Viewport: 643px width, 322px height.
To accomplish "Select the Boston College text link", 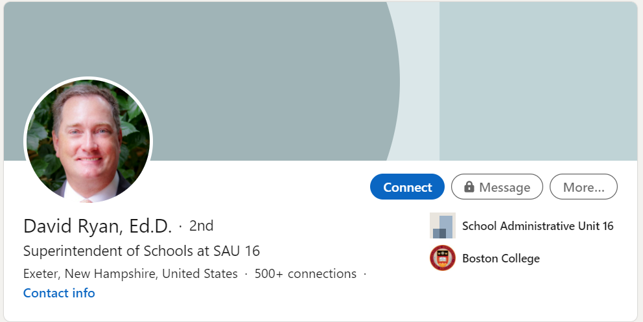I will tap(500, 258).
